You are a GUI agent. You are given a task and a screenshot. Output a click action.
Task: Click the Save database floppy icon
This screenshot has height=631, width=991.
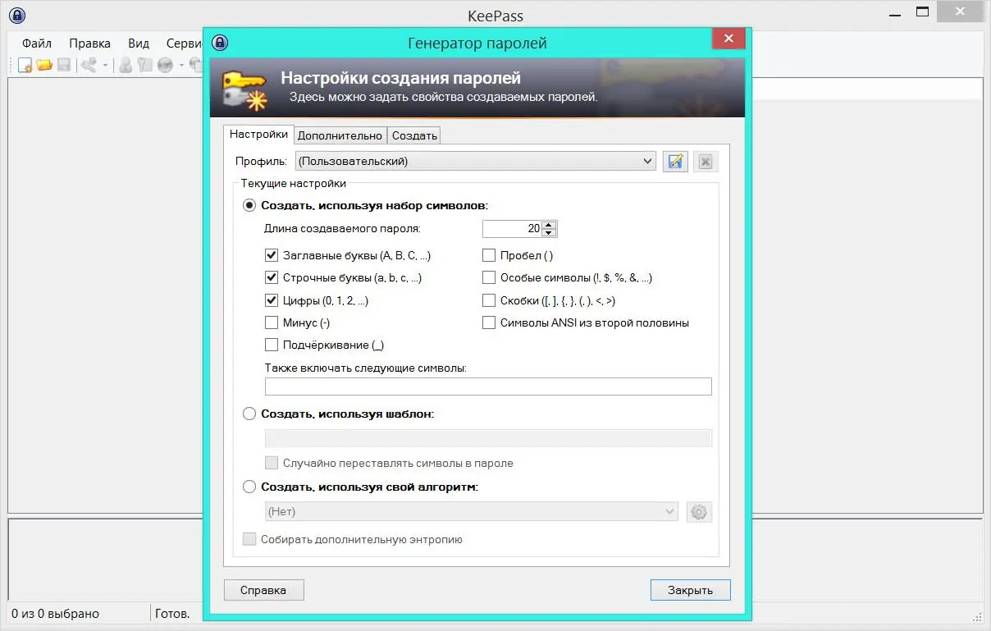click(x=64, y=66)
